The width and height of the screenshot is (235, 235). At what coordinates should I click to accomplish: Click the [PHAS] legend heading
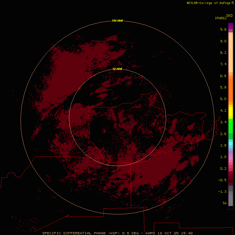221,18
